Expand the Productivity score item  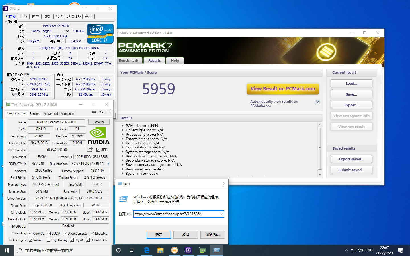(123, 135)
